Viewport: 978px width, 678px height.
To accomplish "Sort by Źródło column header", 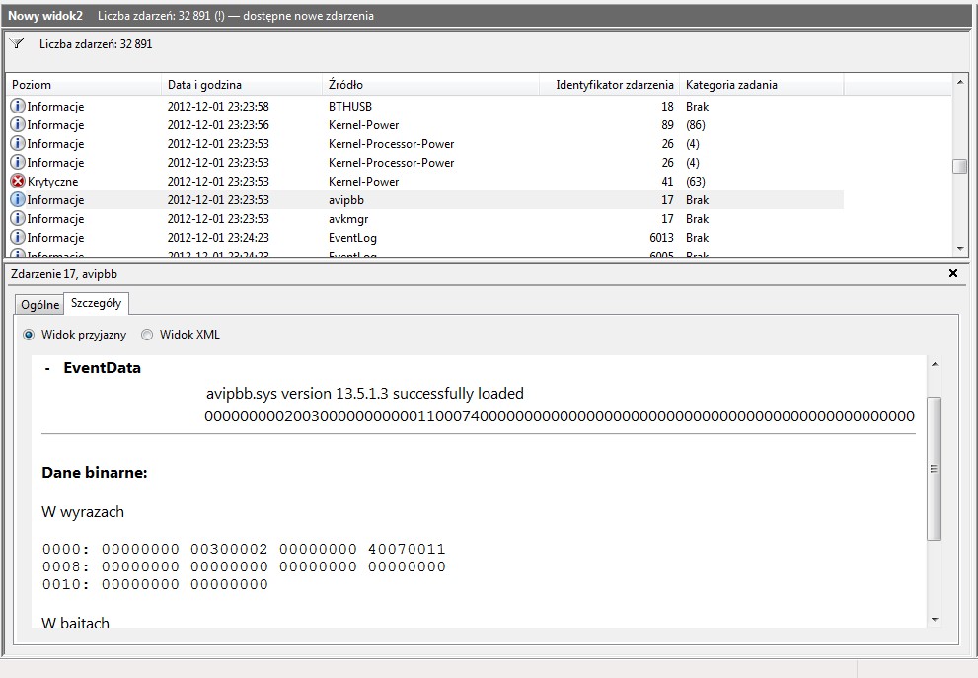I will point(430,85).
